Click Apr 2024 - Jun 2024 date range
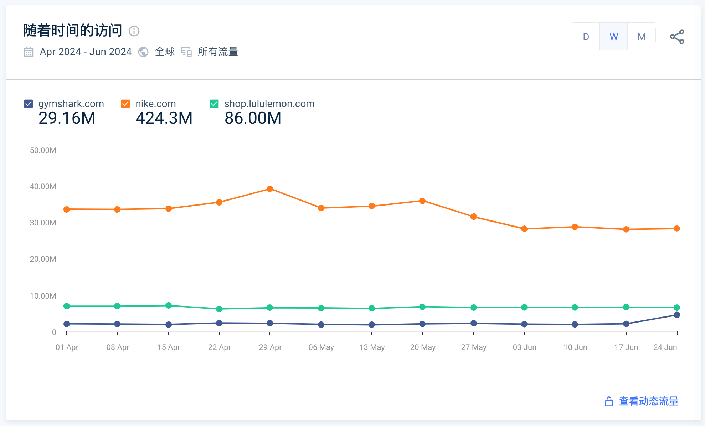The height and width of the screenshot is (426, 705). click(86, 52)
